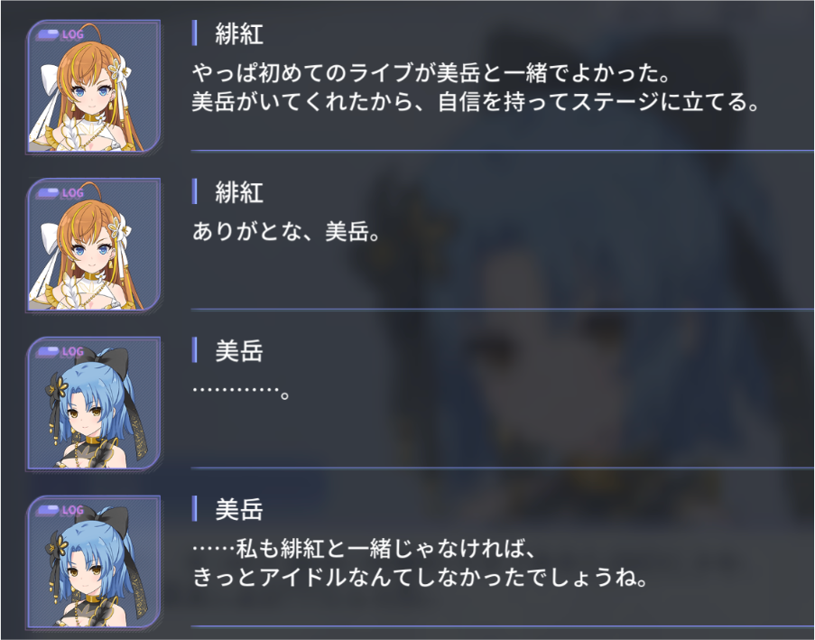Replay the line ありがとな、美岳。
815x640 pixels.
pos(286,232)
